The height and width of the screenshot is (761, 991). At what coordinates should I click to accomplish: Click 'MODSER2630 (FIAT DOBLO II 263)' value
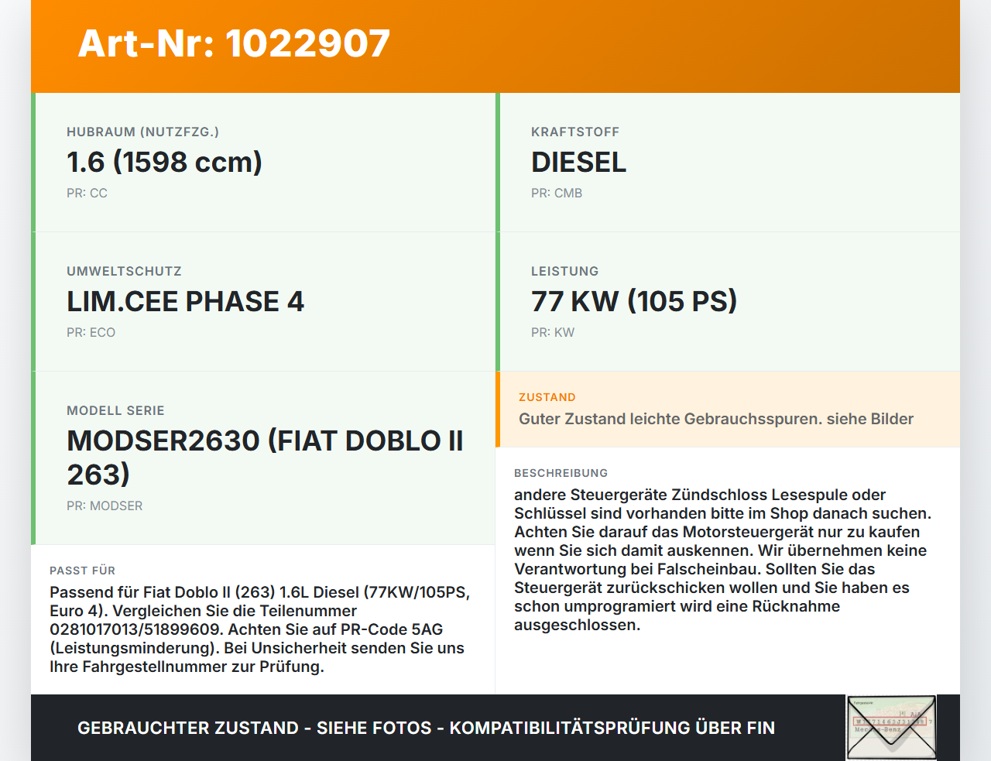pyautogui.click(x=265, y=458)
